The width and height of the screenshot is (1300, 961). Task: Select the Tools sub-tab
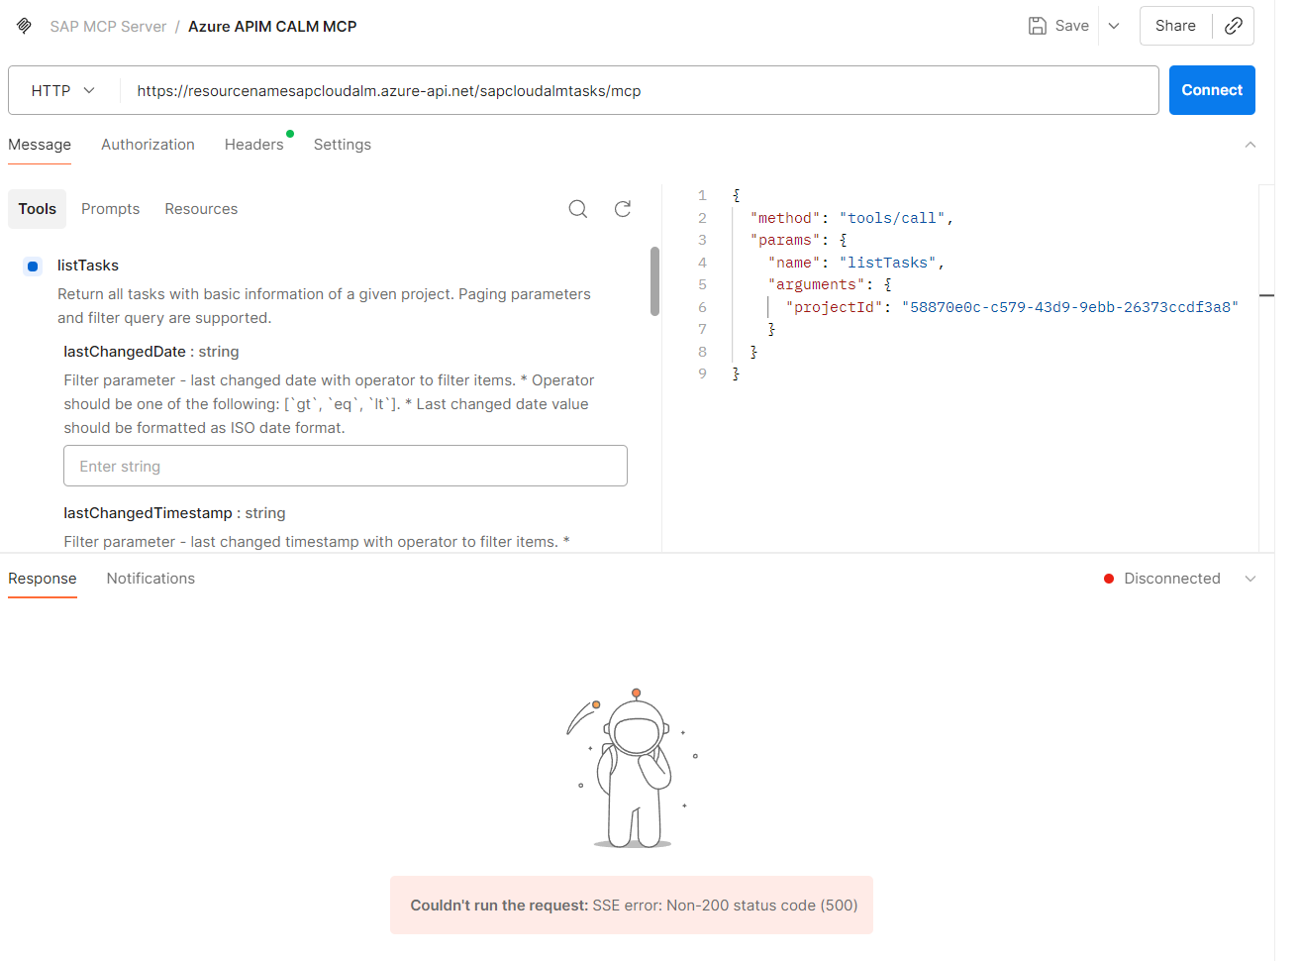(x=38, y=209)
